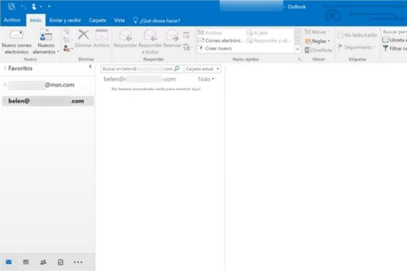Open the Mail view in bottom navigation

9,262
